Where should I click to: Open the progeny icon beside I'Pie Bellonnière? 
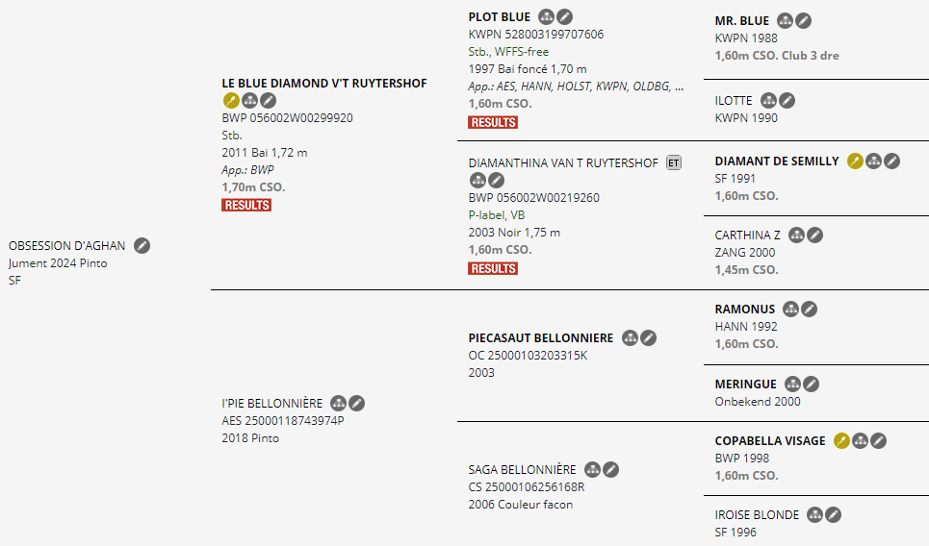[338, 404]
